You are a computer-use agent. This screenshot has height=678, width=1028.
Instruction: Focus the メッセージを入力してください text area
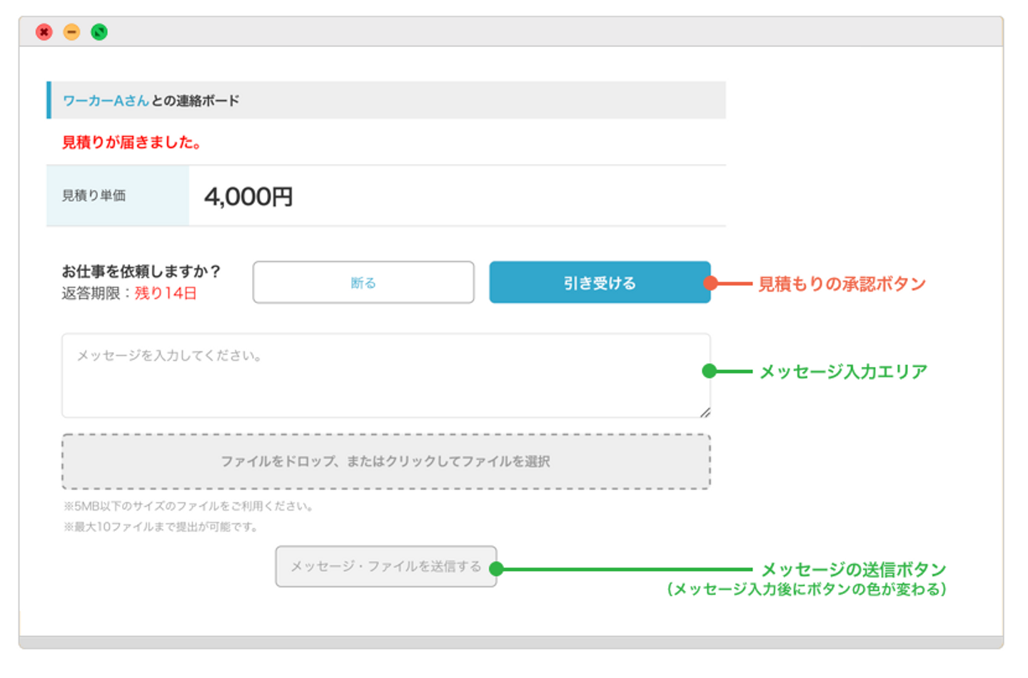click(385, 375)
